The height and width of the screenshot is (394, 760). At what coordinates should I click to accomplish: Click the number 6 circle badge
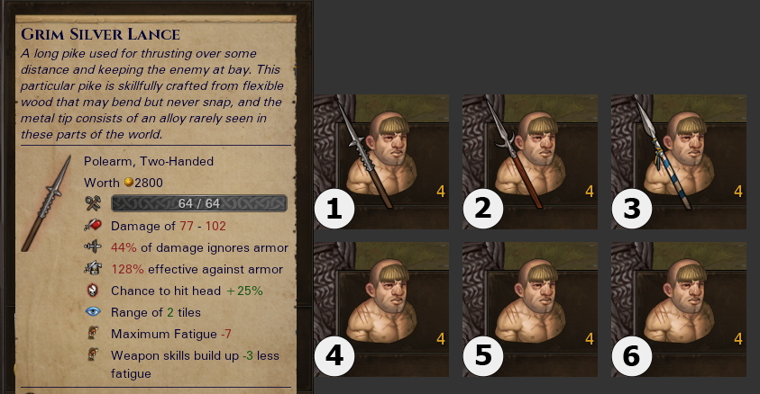click(632, 356)
